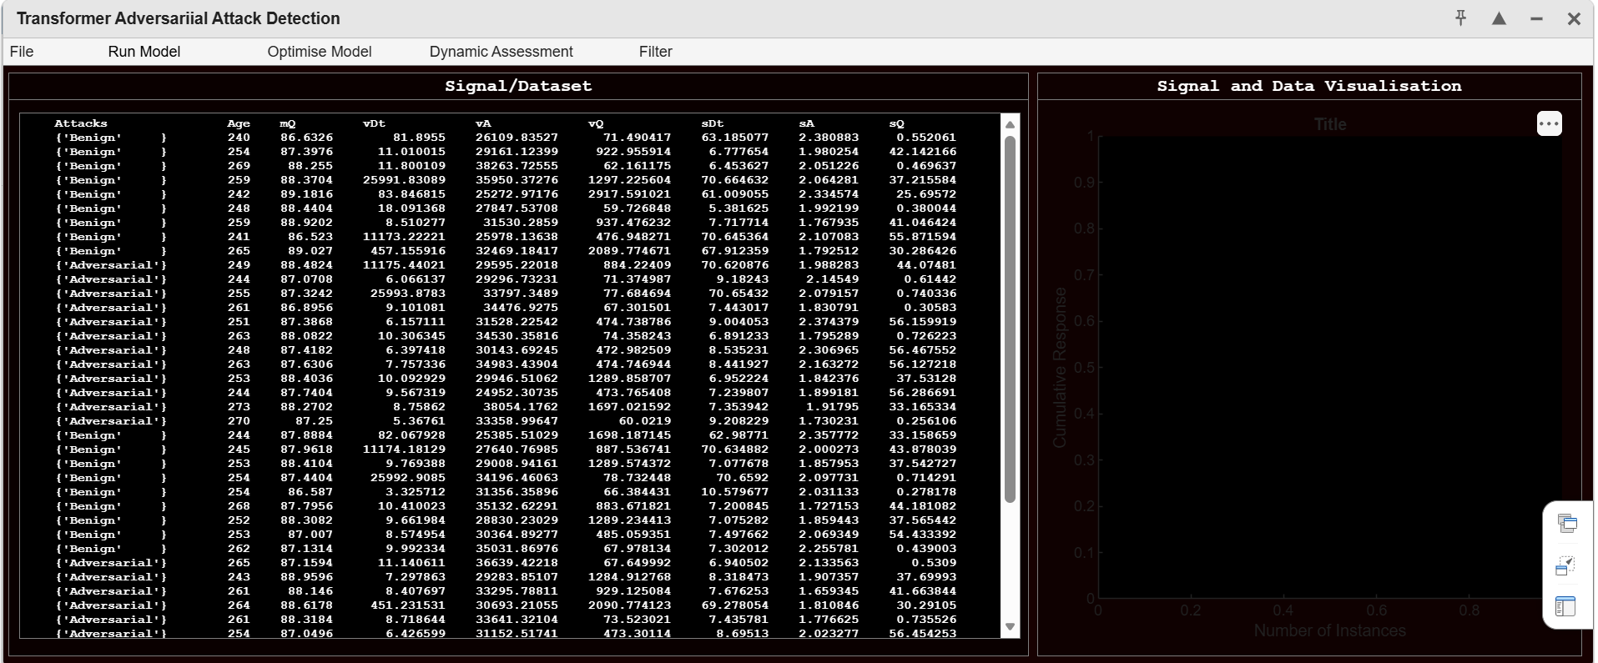Open the Run Model menu
Image resolution: width=1598 pixels, height=663 pixels.
pos(144,52)
